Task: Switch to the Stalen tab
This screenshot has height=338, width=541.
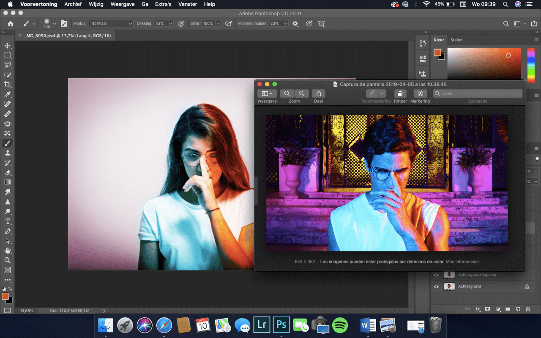Action: pyautogui.click(x=456, y=40)
